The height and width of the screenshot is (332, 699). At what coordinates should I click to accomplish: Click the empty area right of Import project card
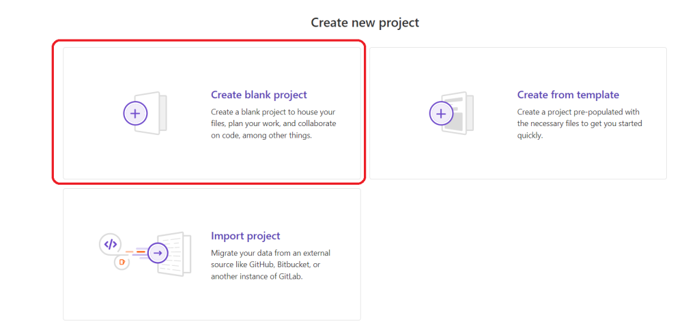517,254
